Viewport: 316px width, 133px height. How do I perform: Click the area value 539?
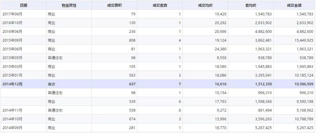point(132,102)
